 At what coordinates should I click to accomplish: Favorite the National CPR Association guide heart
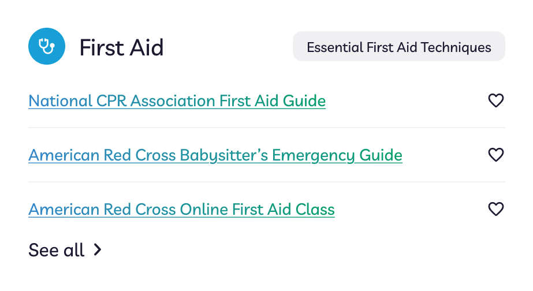(x=495, y=100)
